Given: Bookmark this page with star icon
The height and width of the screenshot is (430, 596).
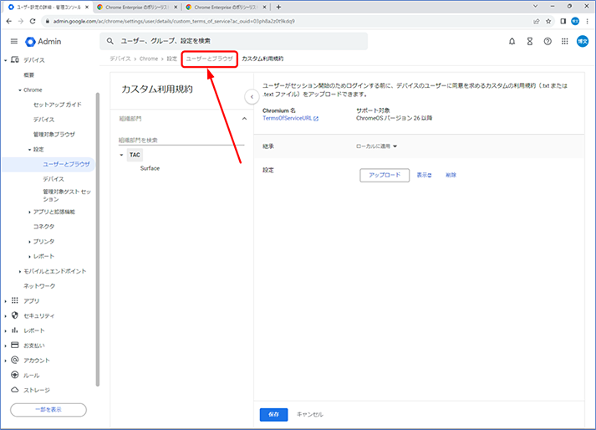Looking at the screenshot, I should [x=548, y=21].
